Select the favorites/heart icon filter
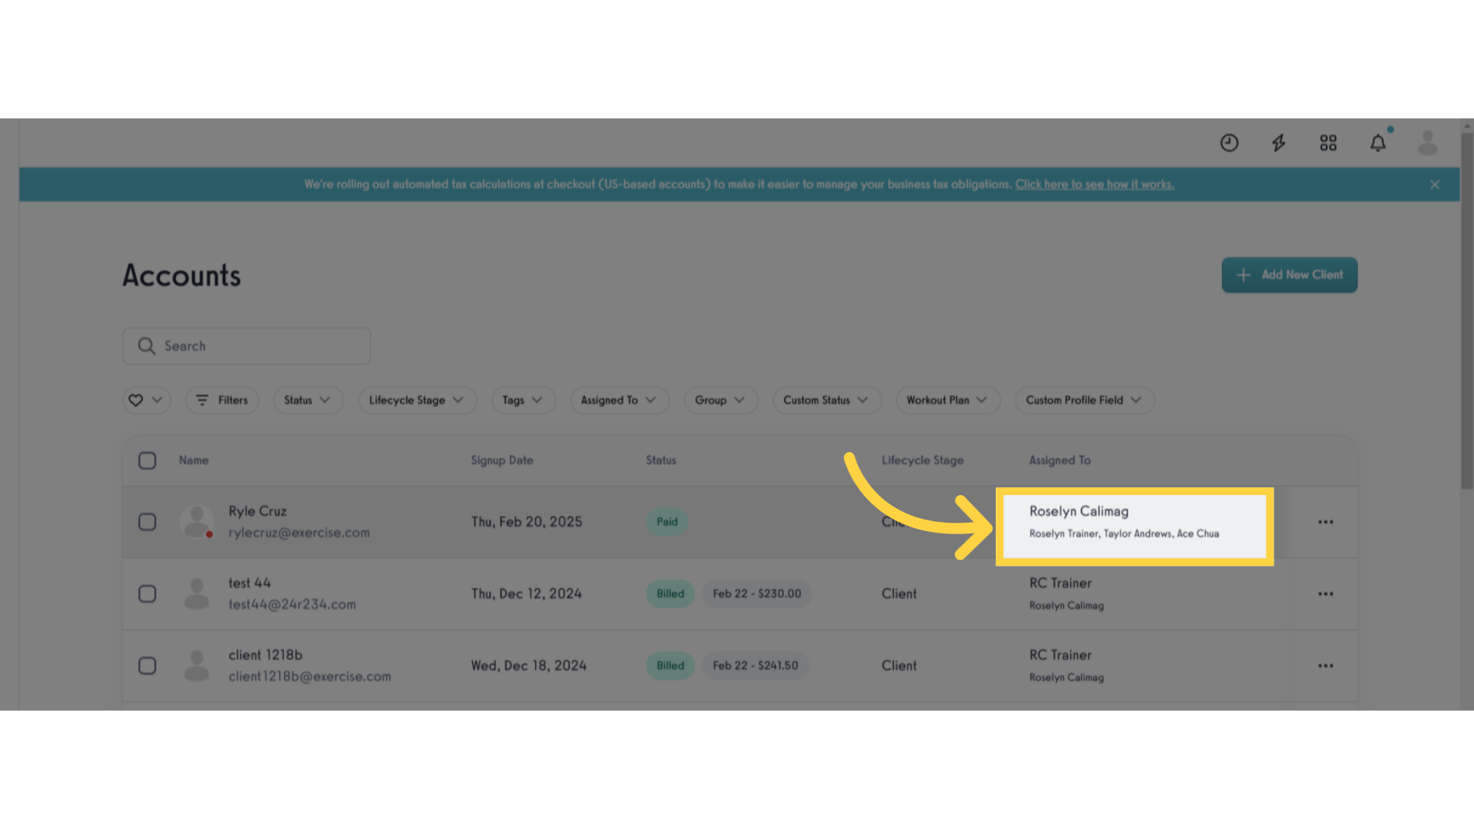Viewport: 1474px width, 829px height. click(145, 399)
